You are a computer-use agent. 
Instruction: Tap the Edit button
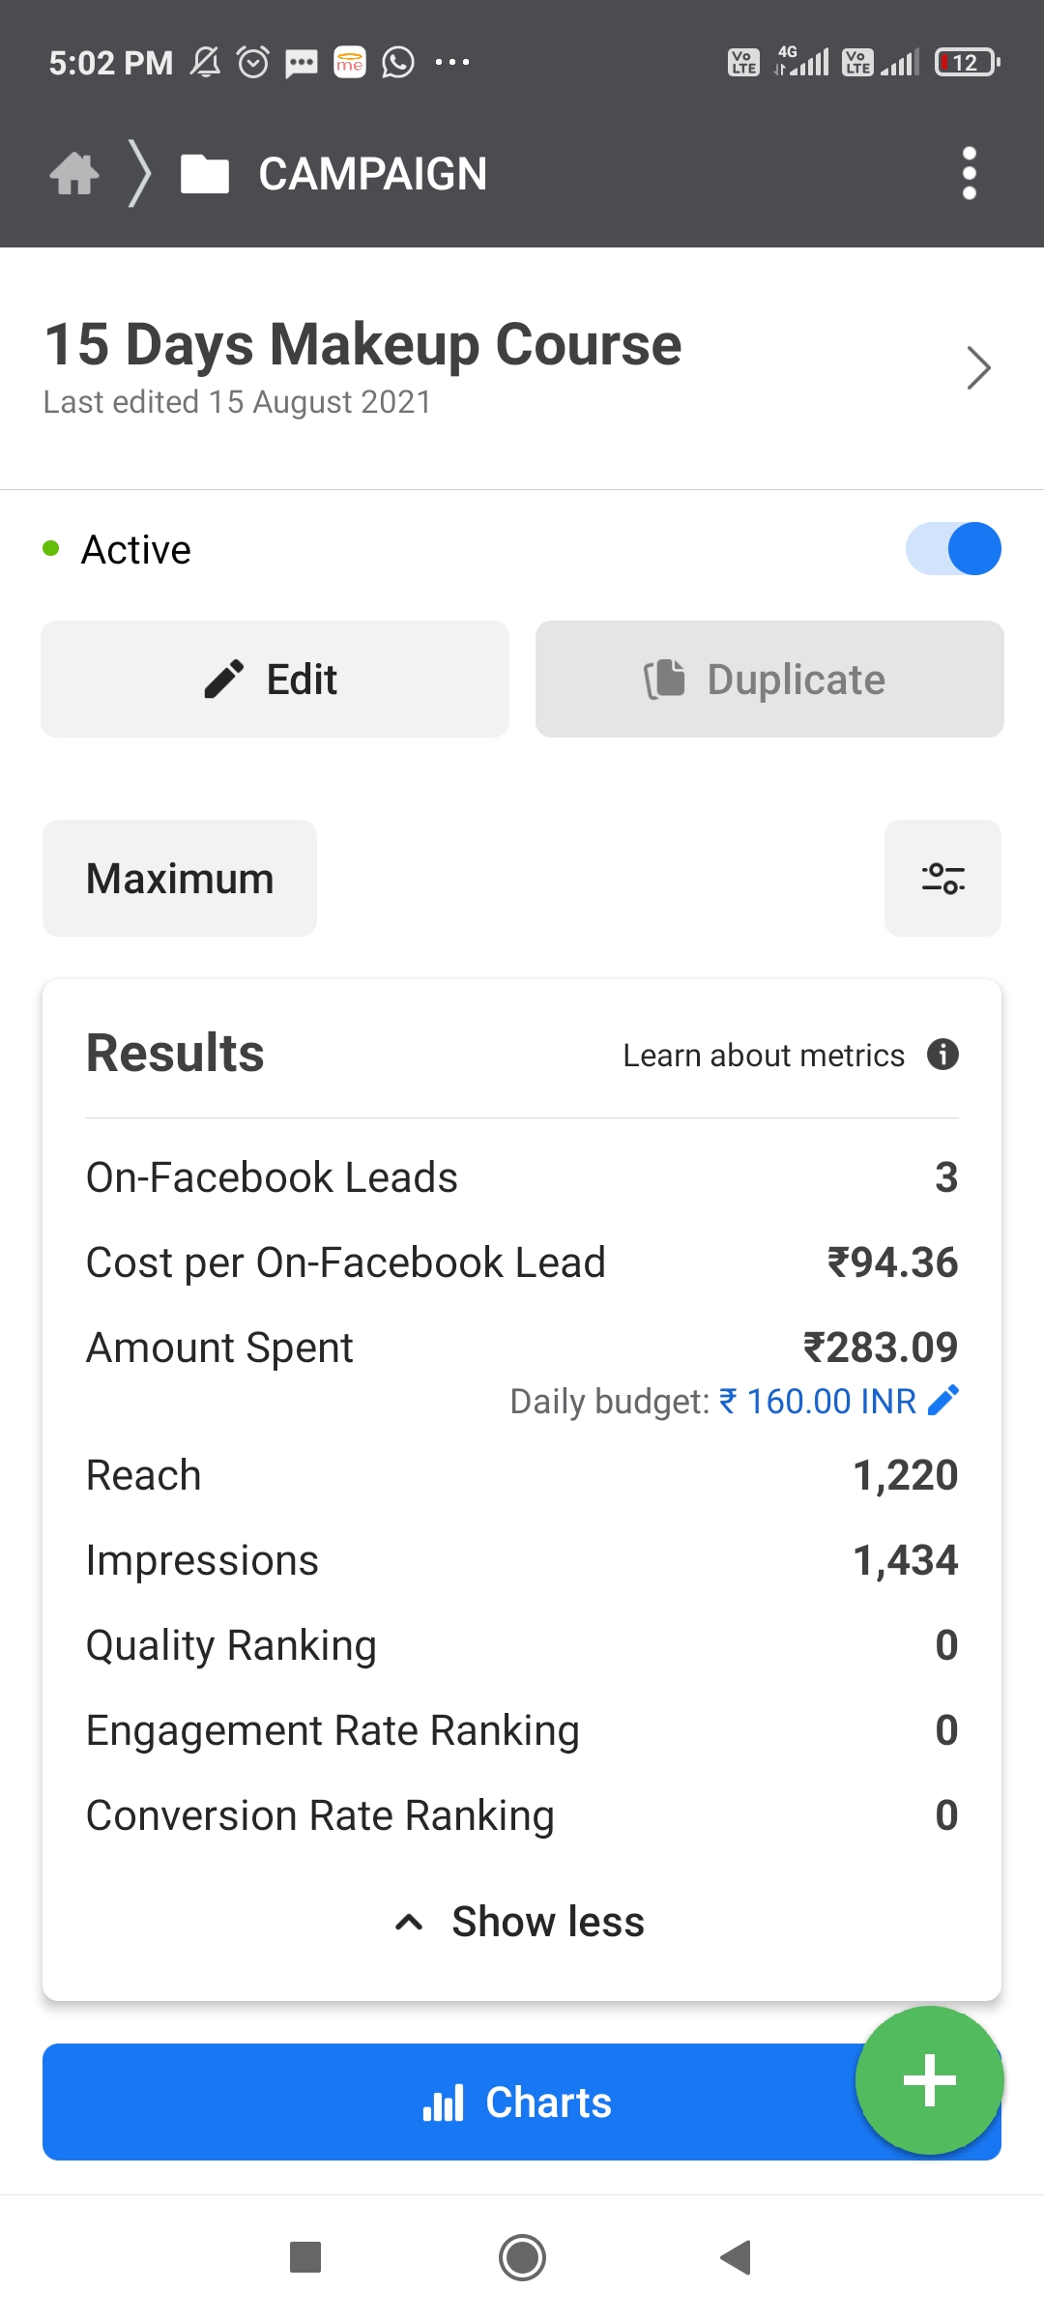pos(275,680)
